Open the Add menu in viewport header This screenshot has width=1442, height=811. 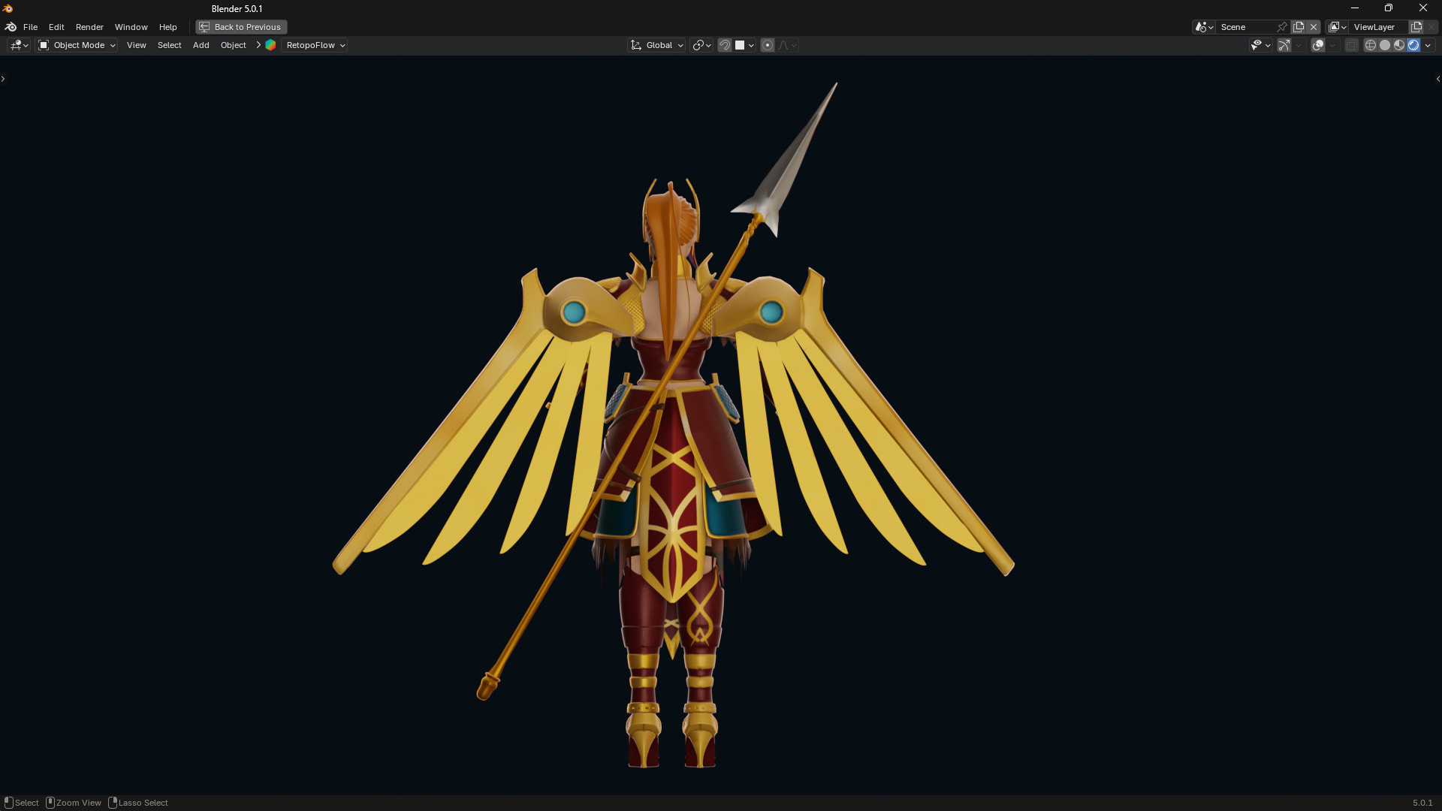click(x=201, y=45)
